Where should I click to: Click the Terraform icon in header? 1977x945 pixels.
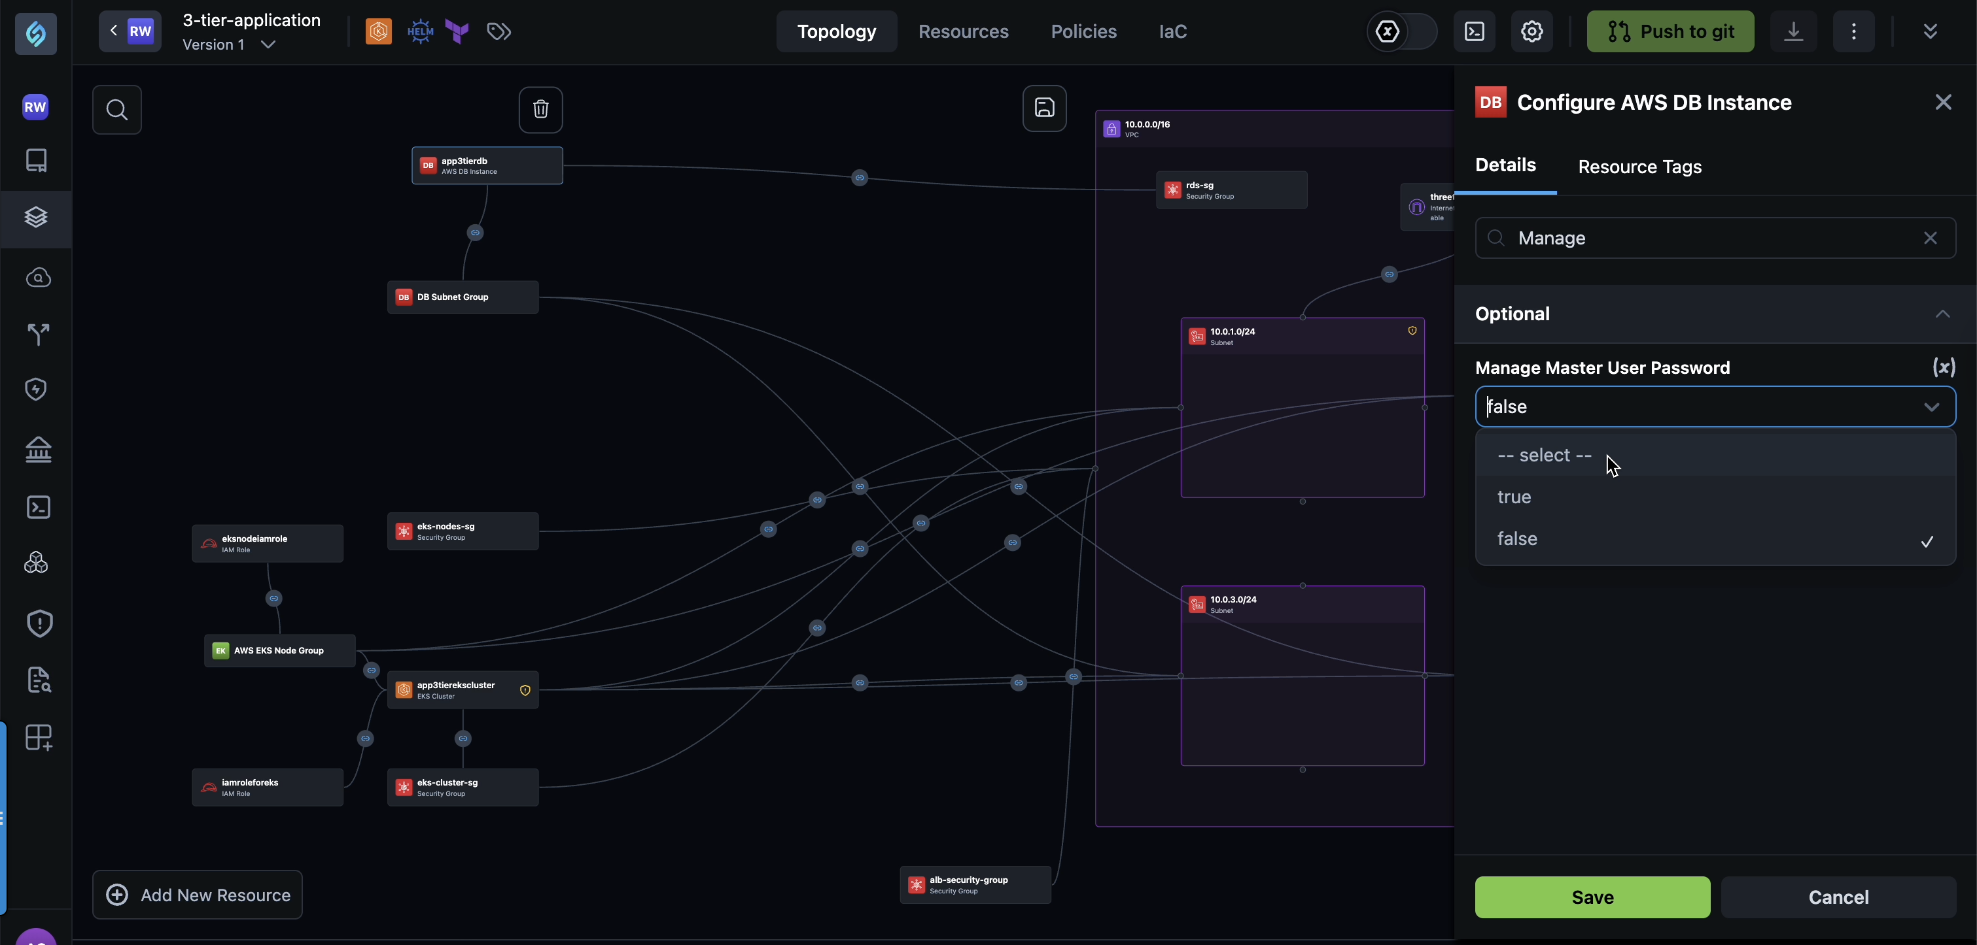[x=457, y=31]
